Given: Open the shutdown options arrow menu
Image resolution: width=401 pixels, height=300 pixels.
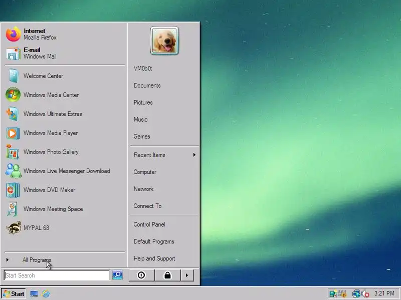Looking at the screenshot, I should pyautogui.click(x=187, y=275).
